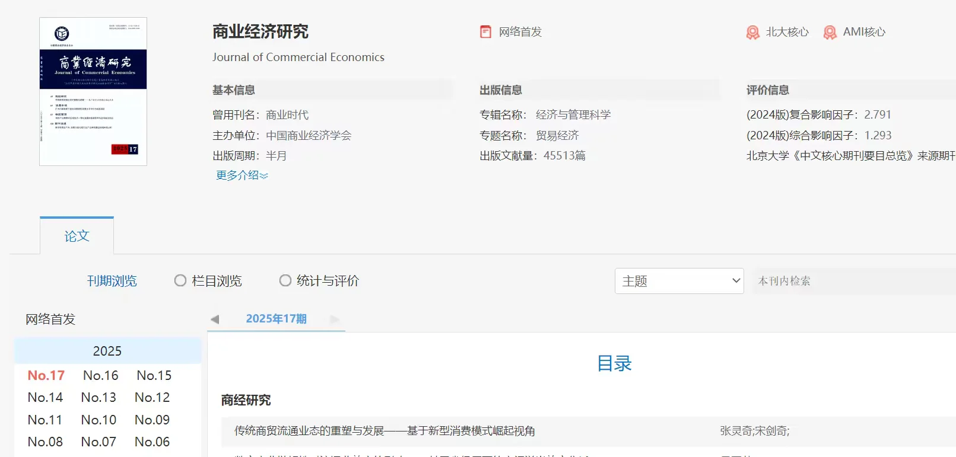Click 综合影响因子 value 1.293

(x=878, y=135)
